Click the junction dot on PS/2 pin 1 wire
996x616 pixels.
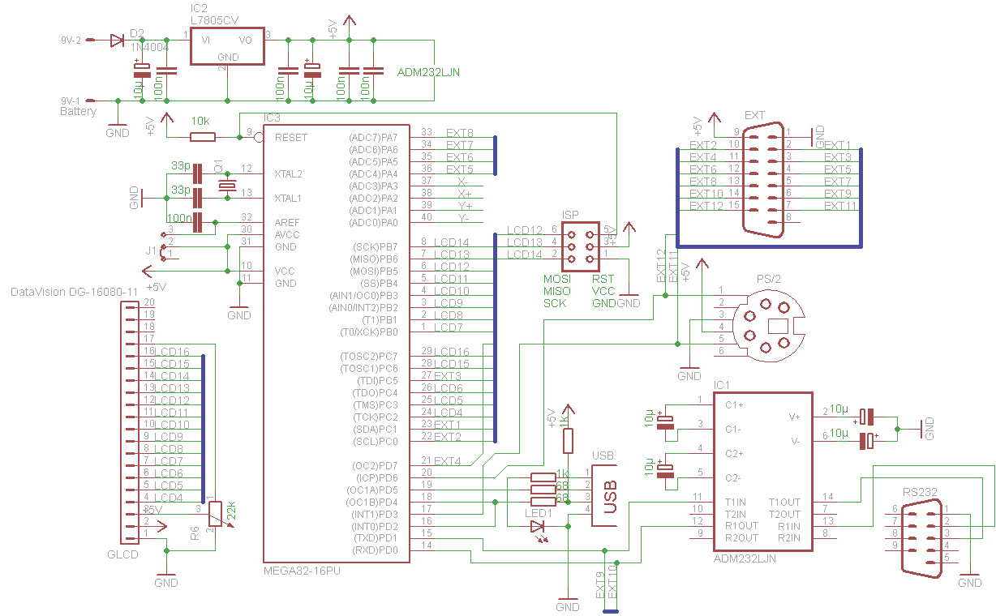click(665, 295)
